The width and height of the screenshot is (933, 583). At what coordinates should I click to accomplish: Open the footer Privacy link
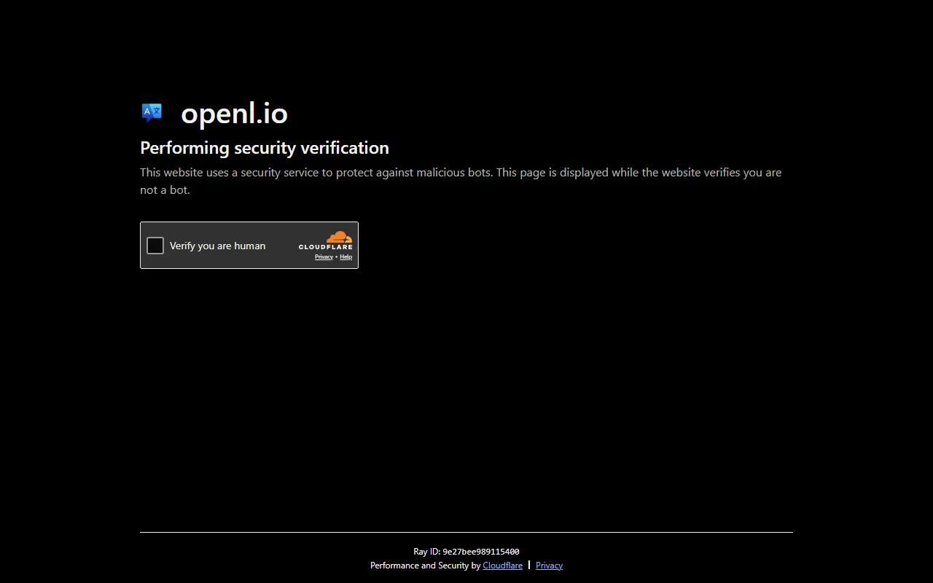point(549,566)
